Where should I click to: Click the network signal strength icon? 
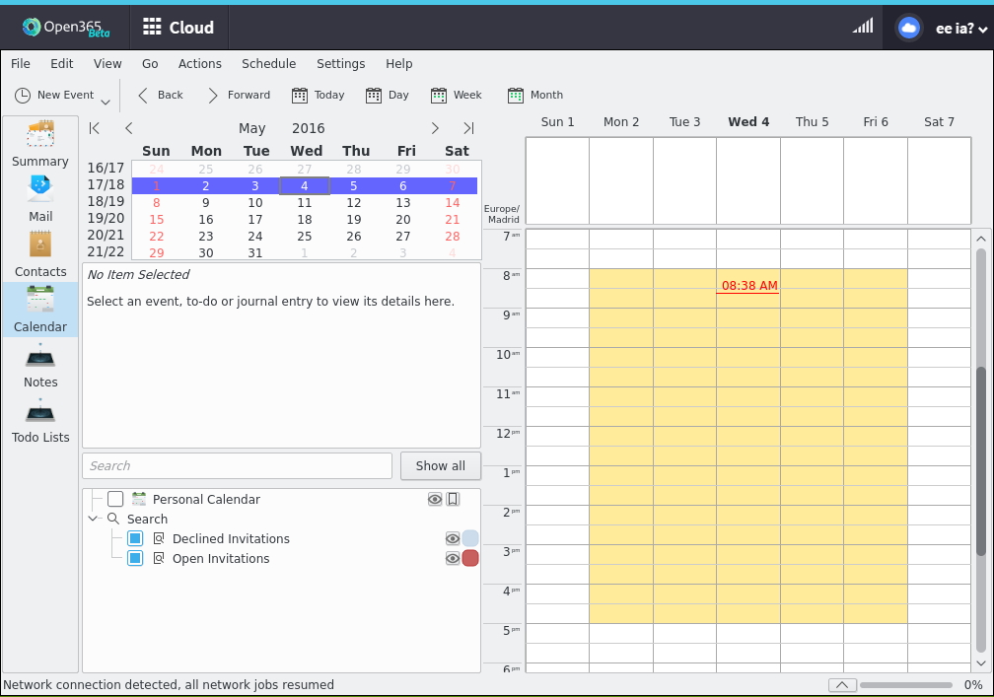(863, 26)
